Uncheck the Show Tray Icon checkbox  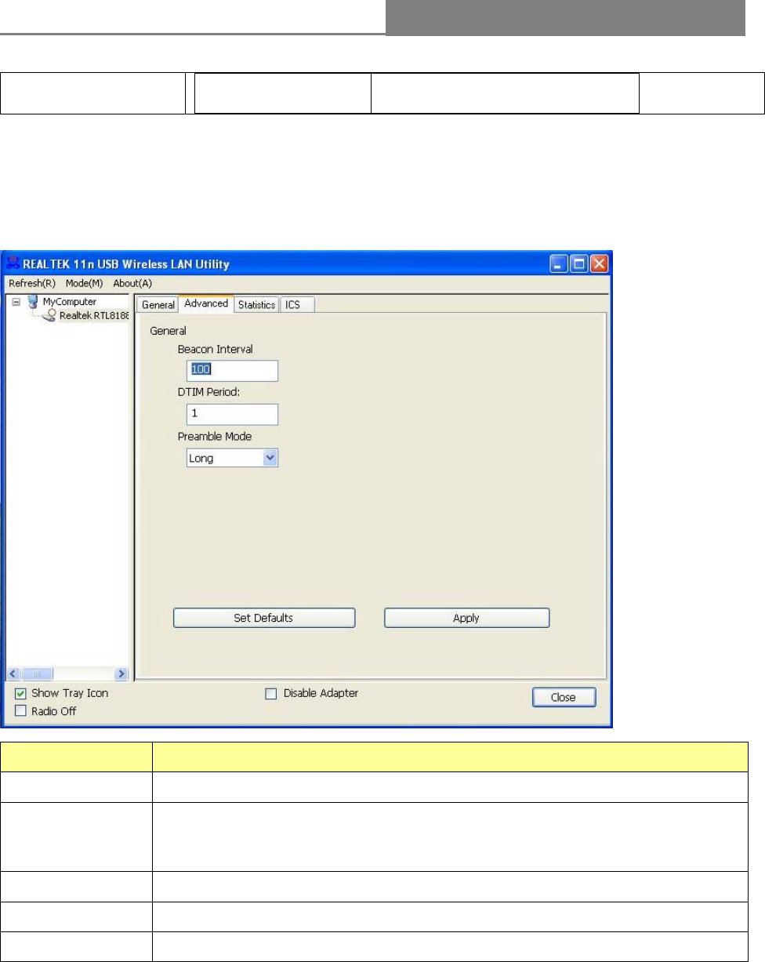coord(21,694)
